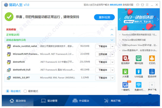The width and height of the screenshot is (162, 108).
Task: Click Microsoft.NET.Framework row icon
Action: point(9,54)
